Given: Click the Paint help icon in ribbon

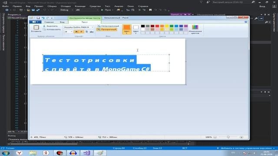Looking at the screenshot, I should click(246, 22).
